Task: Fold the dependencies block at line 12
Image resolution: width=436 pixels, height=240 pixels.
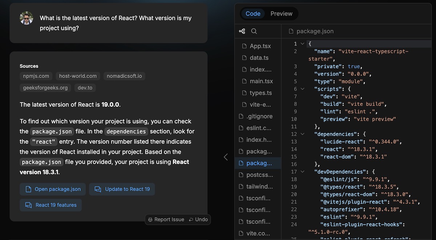Action: click(302, 134)
